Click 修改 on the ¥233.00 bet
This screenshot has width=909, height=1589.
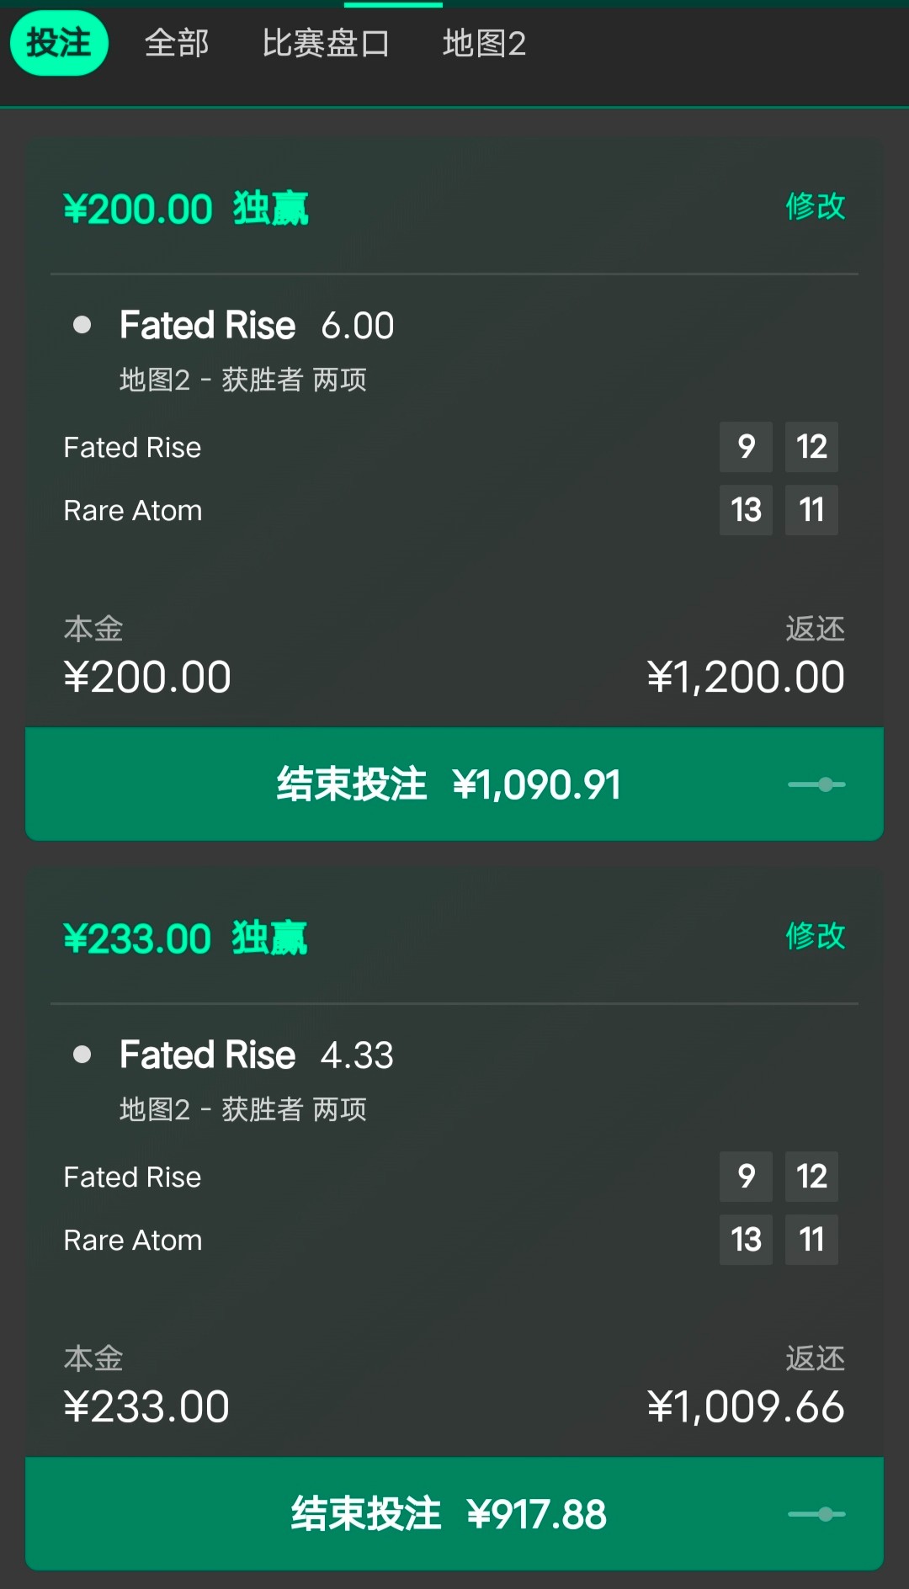click(x=815, y=936)
